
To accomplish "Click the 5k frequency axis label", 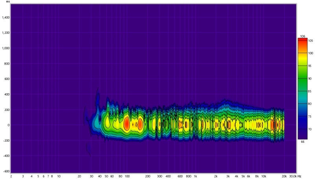I will (243, 176).
